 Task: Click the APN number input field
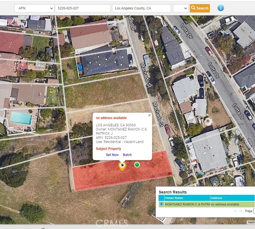pos(83,8)
